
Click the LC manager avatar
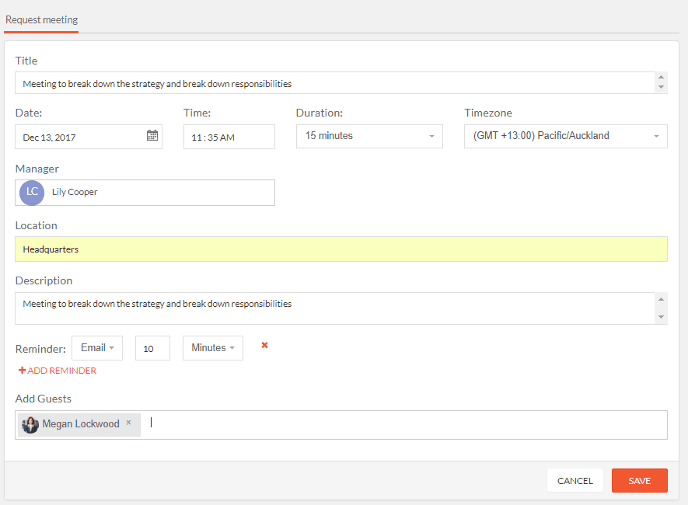pyautogui.click(x=32, y=193)
